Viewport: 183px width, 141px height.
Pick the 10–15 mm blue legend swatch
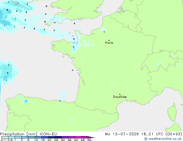38,137
